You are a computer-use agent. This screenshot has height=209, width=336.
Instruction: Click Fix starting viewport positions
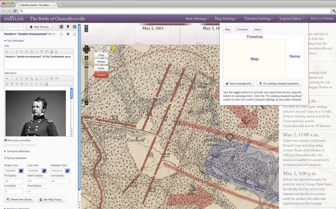(279, 84)
